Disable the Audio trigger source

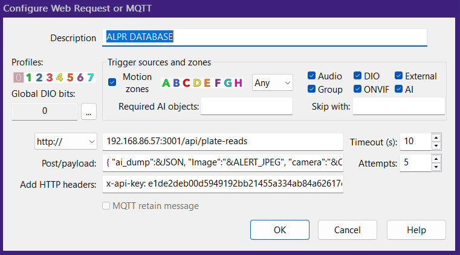[311, 76]
